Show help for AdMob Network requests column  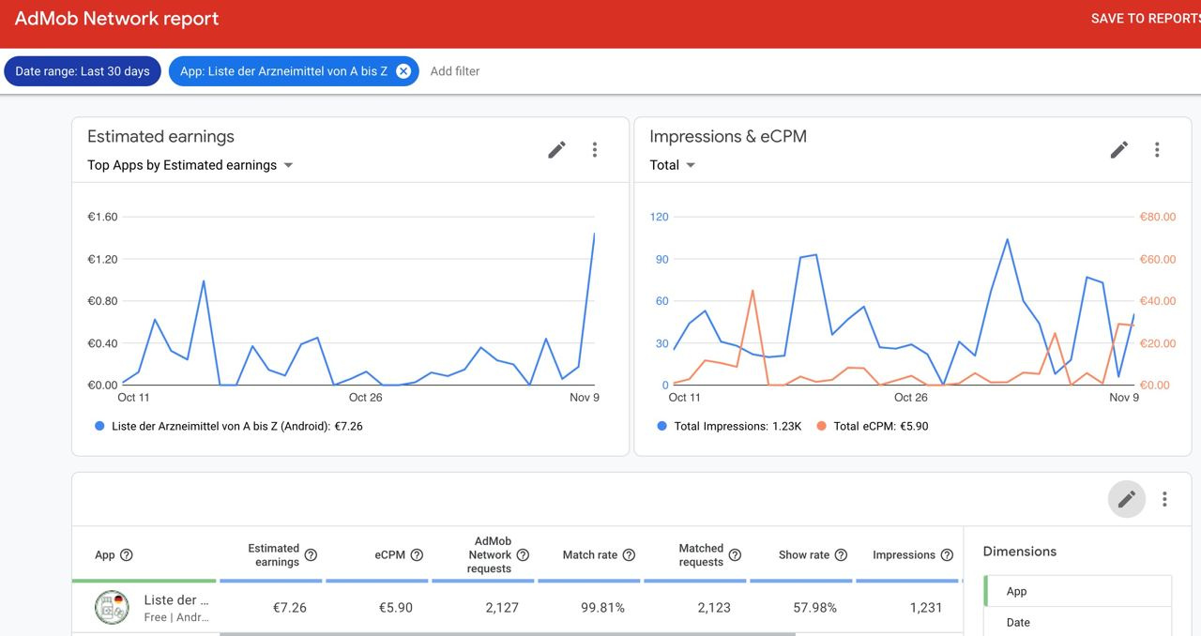tap(523, 555)
